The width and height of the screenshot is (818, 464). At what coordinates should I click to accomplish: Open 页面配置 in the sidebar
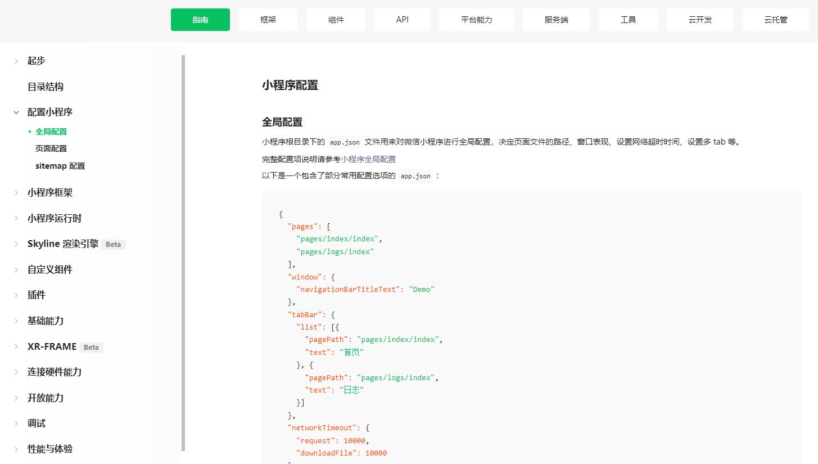click(51, 148)
